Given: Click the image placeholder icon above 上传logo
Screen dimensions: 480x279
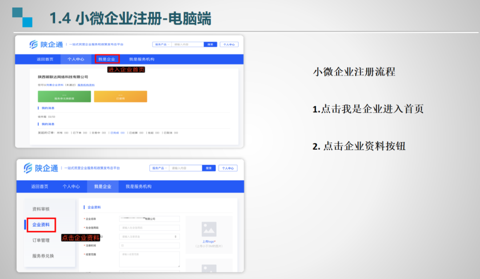Looking at the screenshot, I should click(209, 229).
